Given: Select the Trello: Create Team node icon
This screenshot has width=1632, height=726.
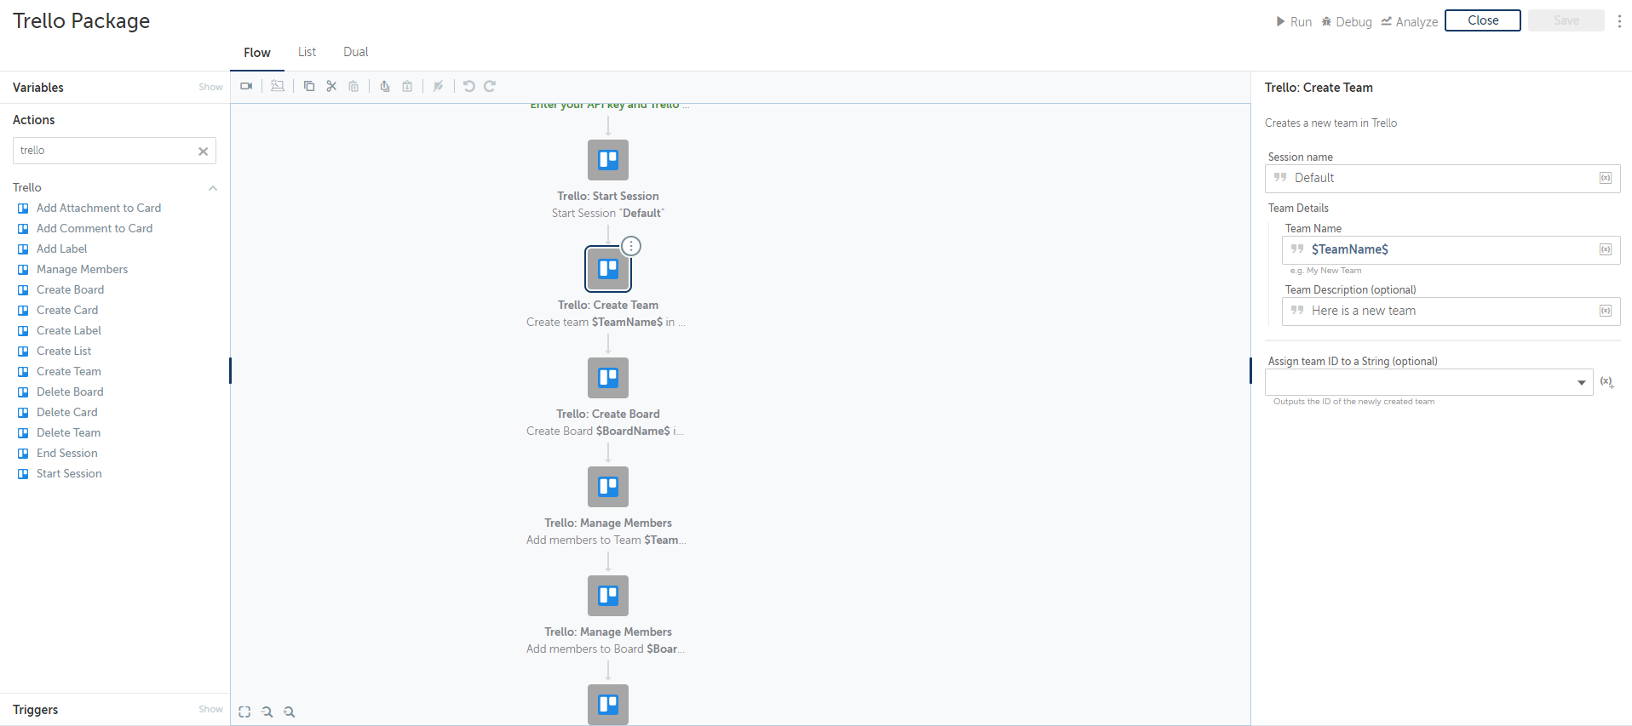Looking at the screenshot, I should (608, 269).
